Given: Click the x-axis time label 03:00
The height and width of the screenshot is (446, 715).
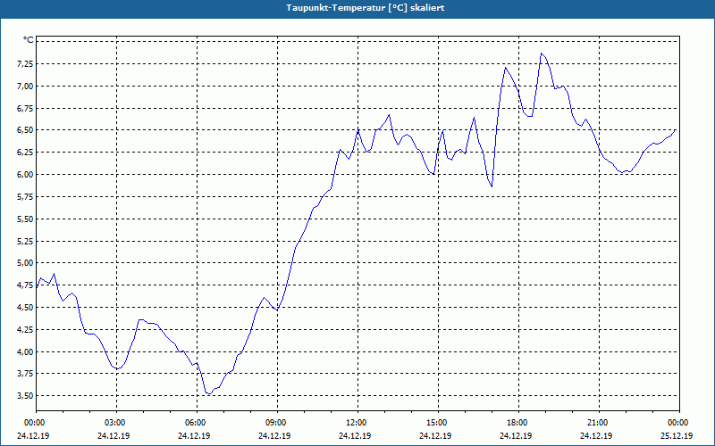Looking at the screenshot, I should [116, 423].
